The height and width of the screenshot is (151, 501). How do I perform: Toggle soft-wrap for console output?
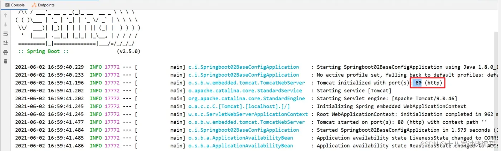5,34
